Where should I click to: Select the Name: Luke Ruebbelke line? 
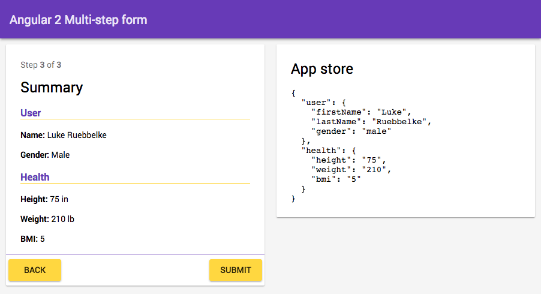click(x=64, y=135)
